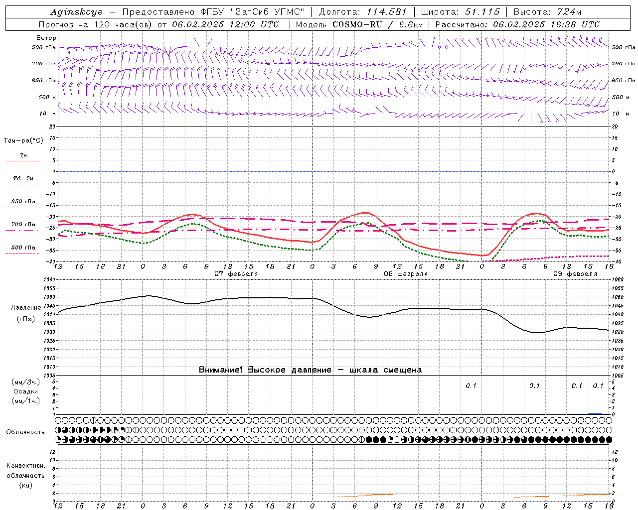The height and width of the screenshot is (510, 638).
Task: Click the station name Aginskoye in the header
Action: click(x=76, y=12)
